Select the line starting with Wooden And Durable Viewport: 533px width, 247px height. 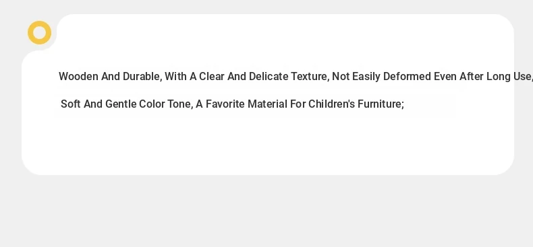click(x=296, y=77)
